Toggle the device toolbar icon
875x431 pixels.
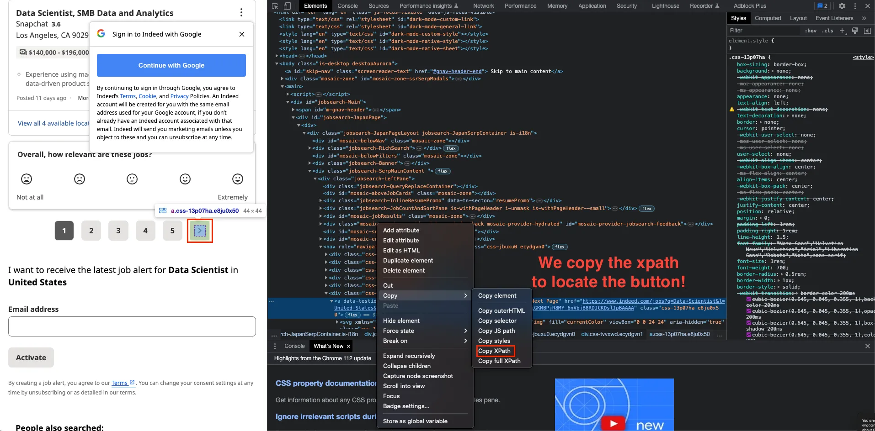tap(287, 6)
